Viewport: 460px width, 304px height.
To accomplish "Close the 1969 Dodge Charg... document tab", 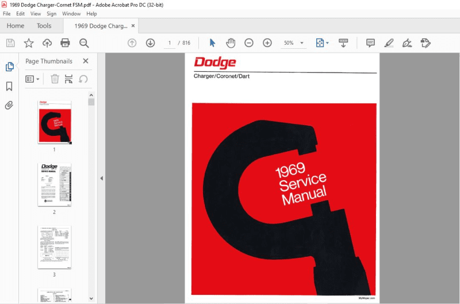I will click(133, 26).
